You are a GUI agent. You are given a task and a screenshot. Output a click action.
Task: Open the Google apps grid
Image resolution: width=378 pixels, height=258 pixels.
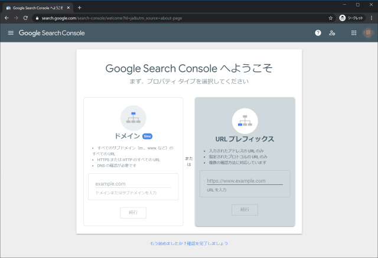(354, 33)
